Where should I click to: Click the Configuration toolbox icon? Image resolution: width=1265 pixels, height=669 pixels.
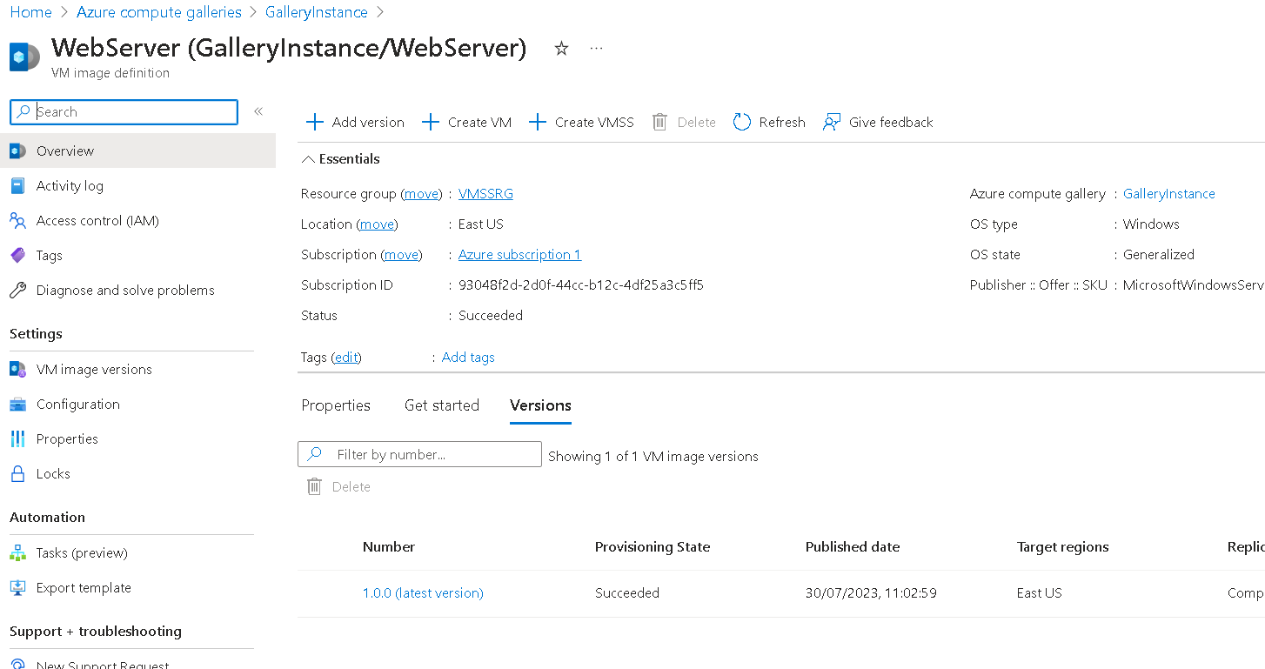click(x=17, y=404)
